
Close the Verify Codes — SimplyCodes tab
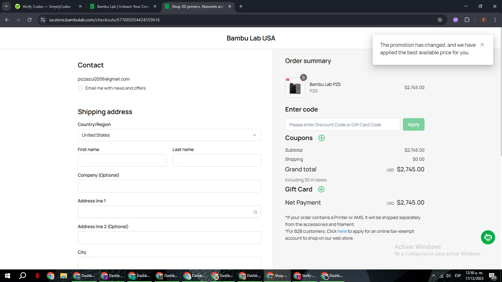click(80, 6)
